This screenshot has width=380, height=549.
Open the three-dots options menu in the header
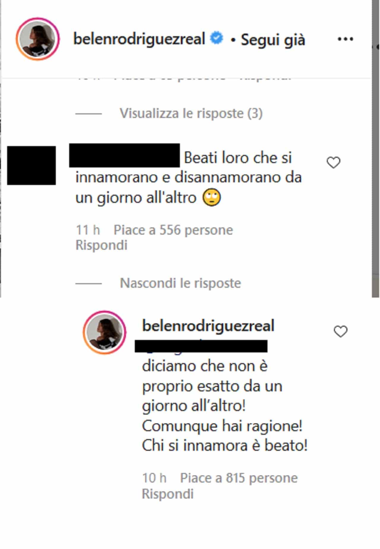pyautogui.click(x=345, y=39)
